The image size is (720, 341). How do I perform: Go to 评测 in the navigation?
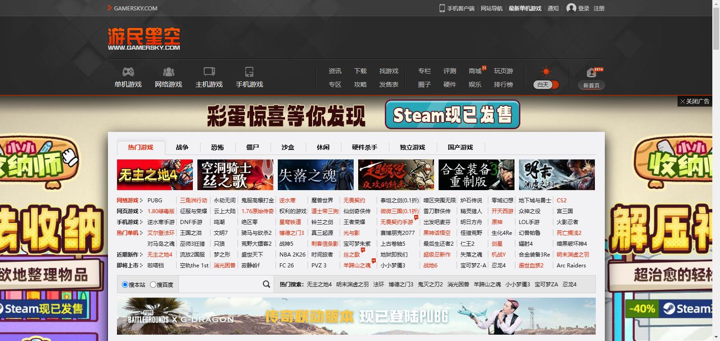[450, 71]
